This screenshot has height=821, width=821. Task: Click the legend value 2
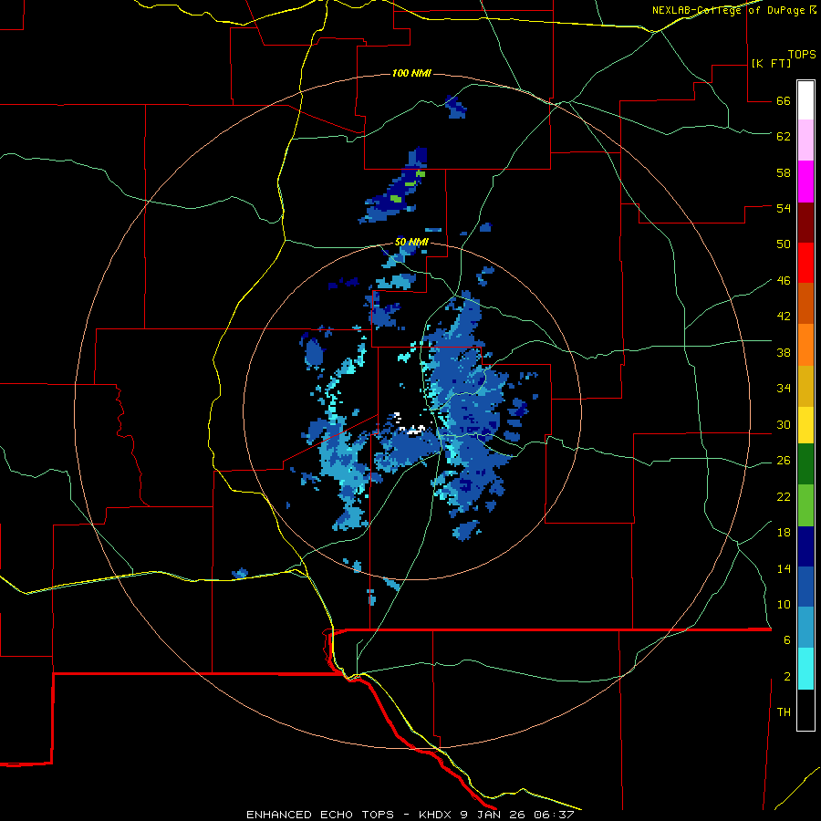coord(787,676)
